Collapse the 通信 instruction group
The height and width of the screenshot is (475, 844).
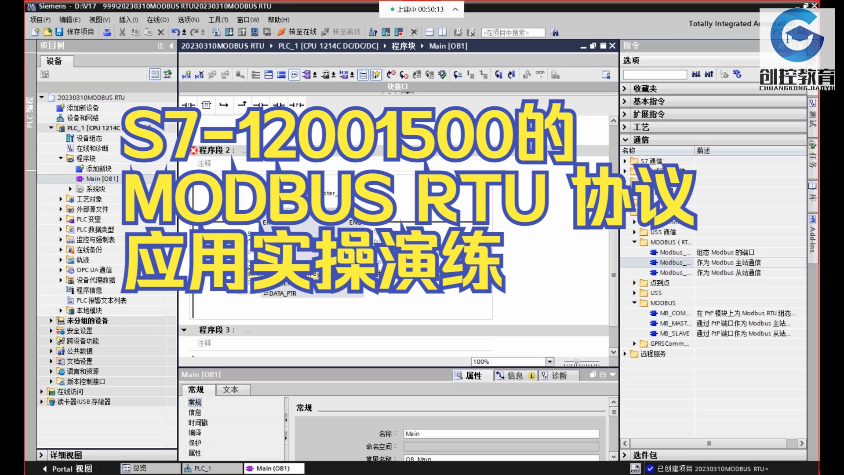tap(625, 140)
